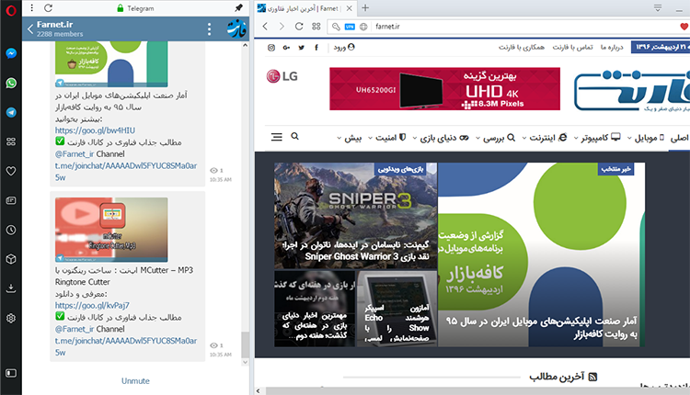Expand the دنیای بازی menu
Viewport: 690px width, 395px height.
click(441, 138)
